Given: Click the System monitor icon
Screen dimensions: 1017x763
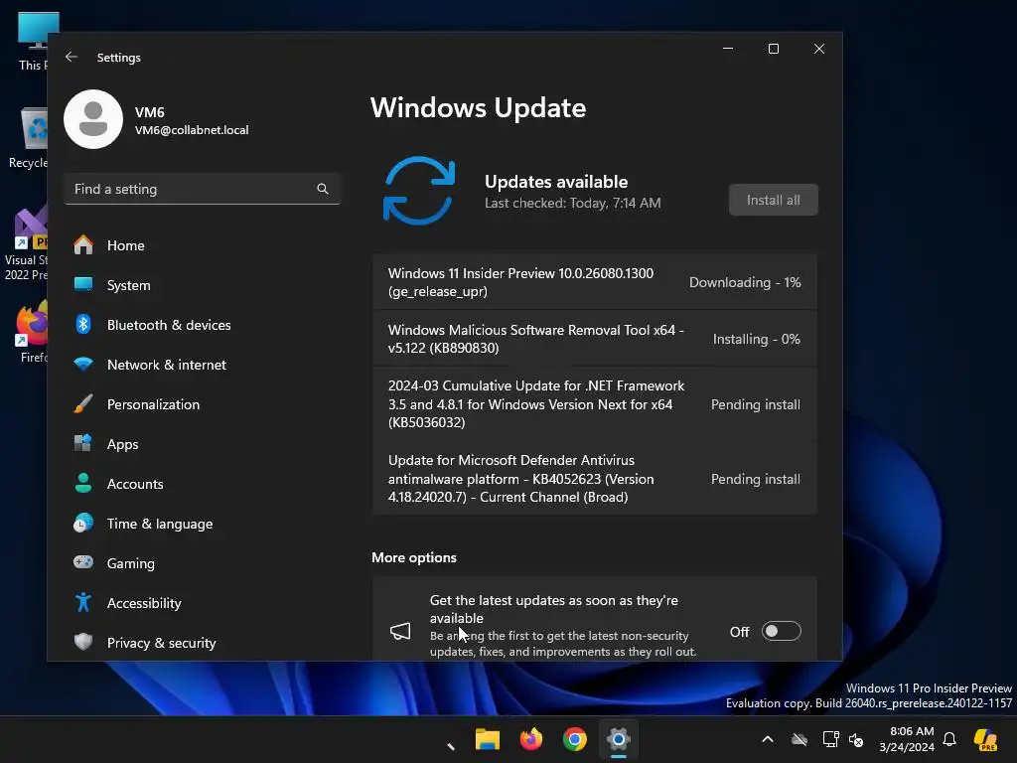Looking at the screenshot, I should point(83,285).
